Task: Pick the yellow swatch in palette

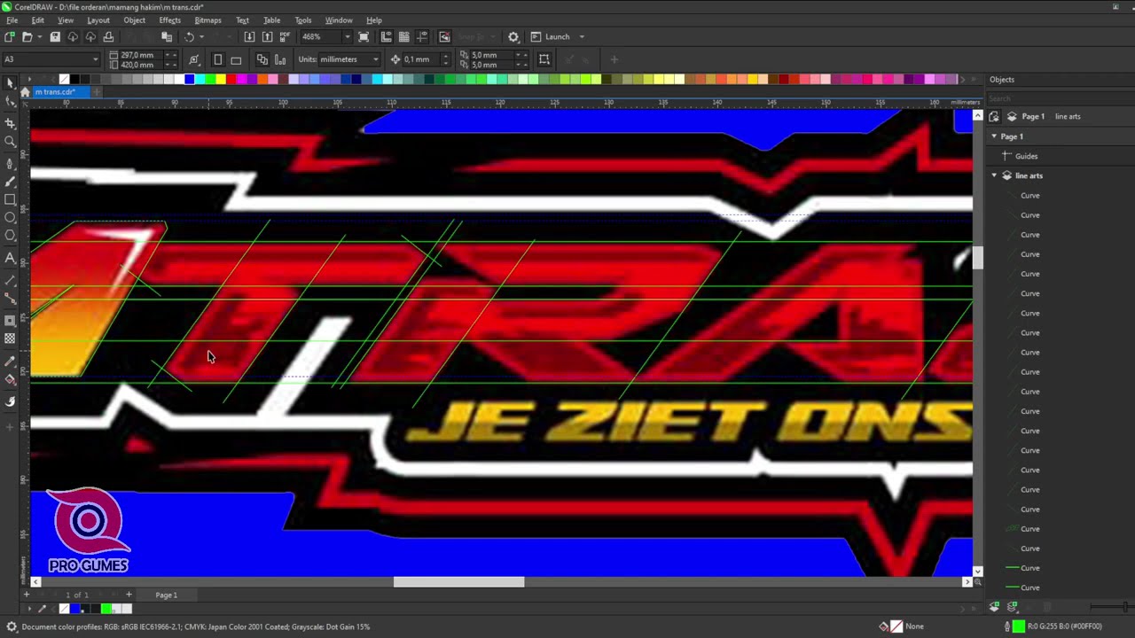Action: tap(221, 79)
